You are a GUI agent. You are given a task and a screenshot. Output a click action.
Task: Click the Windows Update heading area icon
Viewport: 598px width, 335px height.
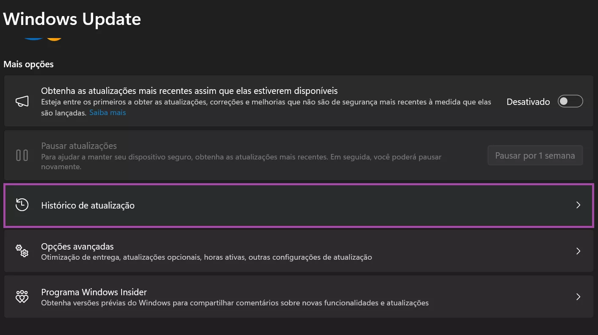(71, 19)
